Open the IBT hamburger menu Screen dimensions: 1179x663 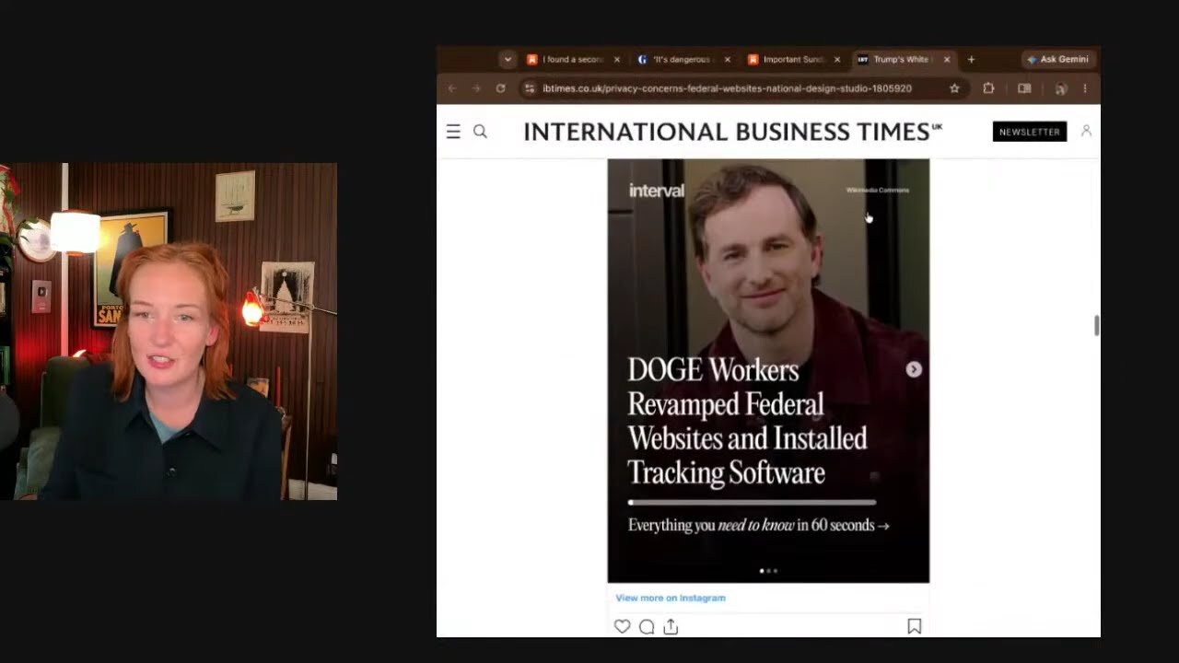(453, 132)
